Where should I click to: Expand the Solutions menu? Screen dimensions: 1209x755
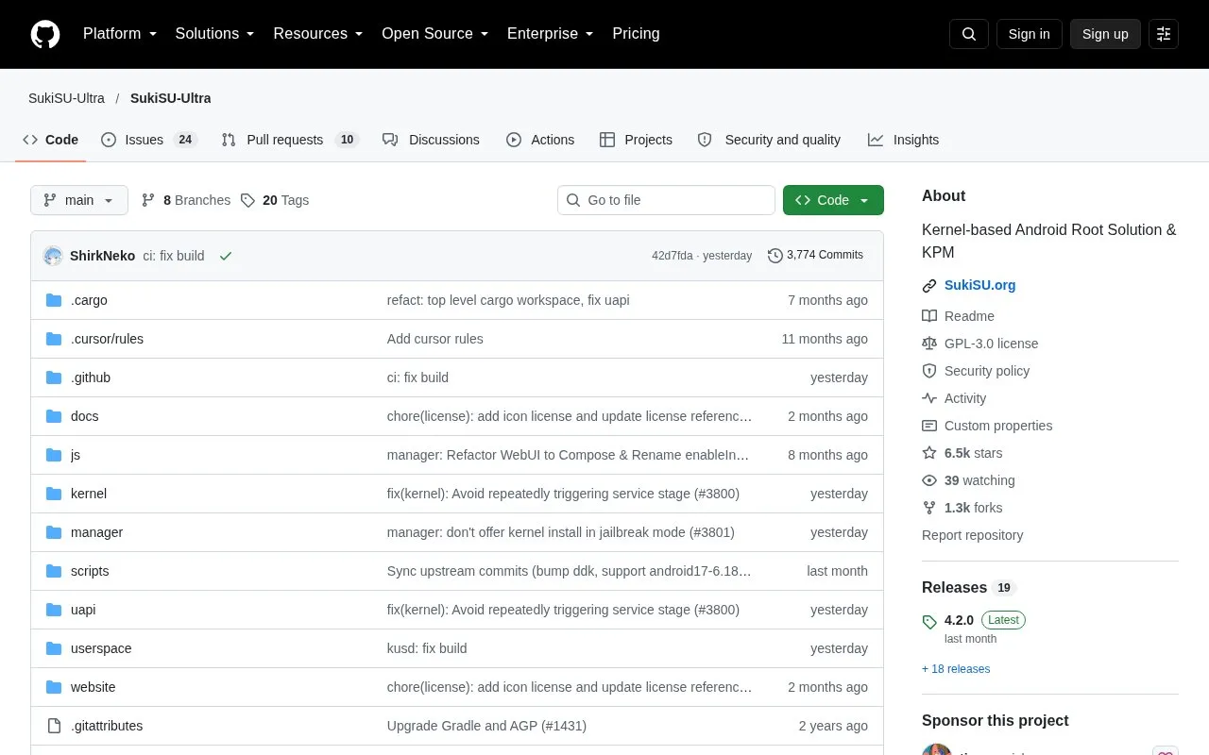(215, 34)
